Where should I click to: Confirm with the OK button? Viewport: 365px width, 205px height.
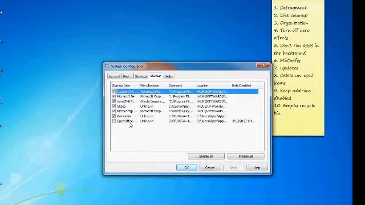(x=186, y=167)
